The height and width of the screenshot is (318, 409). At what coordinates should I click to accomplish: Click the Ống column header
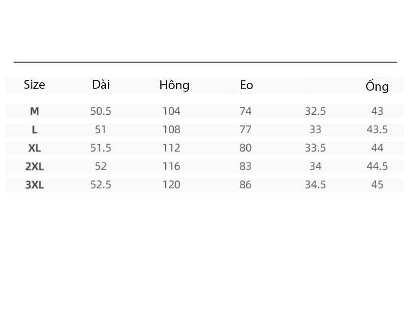377,86
